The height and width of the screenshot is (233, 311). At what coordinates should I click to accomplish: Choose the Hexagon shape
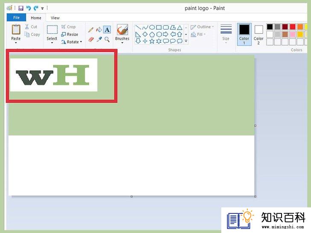(x=159, y=35)
